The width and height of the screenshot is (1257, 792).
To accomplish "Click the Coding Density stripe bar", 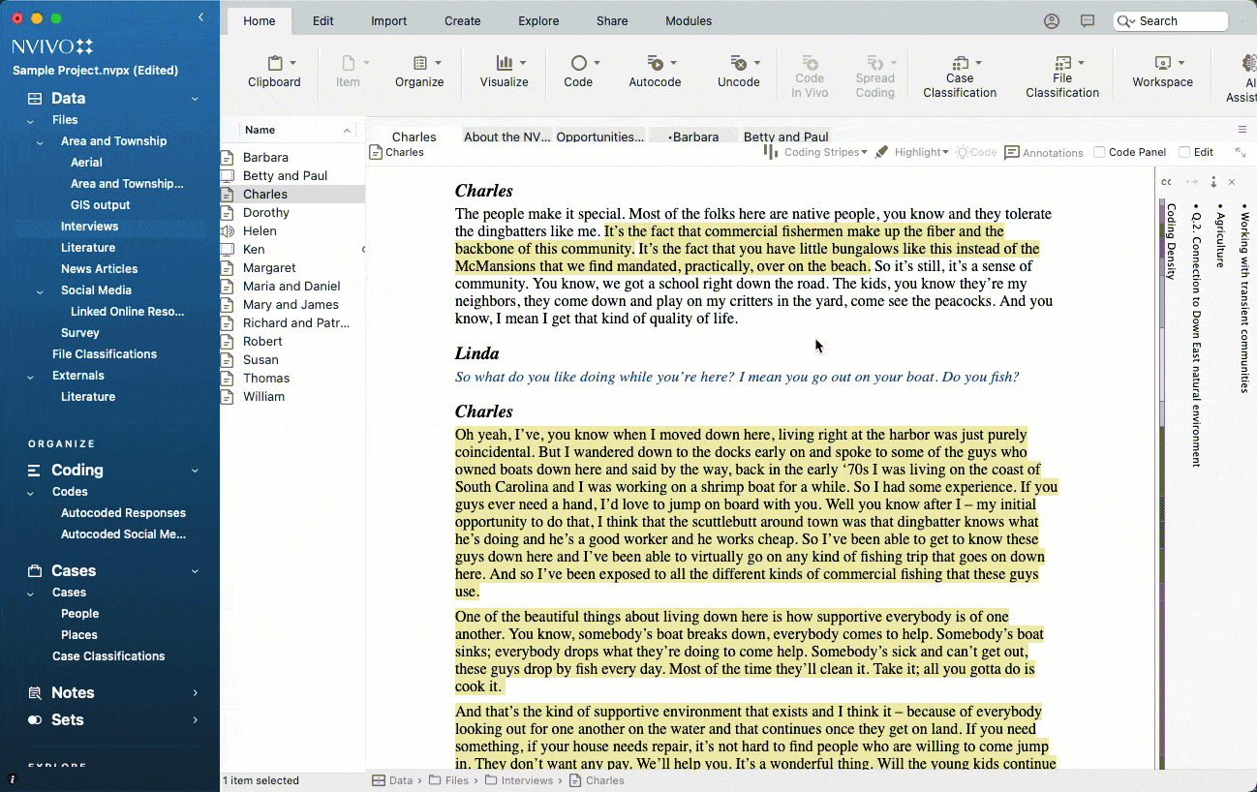I will coord(1161,484).
